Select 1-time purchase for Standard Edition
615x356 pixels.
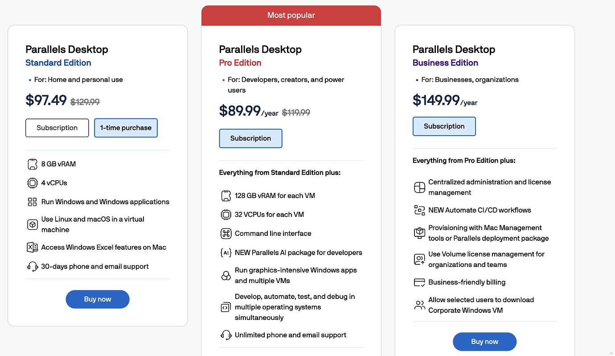pyautogui.click(x=126, y=128)
